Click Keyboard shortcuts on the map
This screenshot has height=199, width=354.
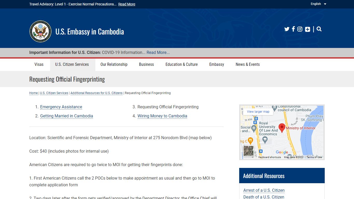[x=270, y=157]
